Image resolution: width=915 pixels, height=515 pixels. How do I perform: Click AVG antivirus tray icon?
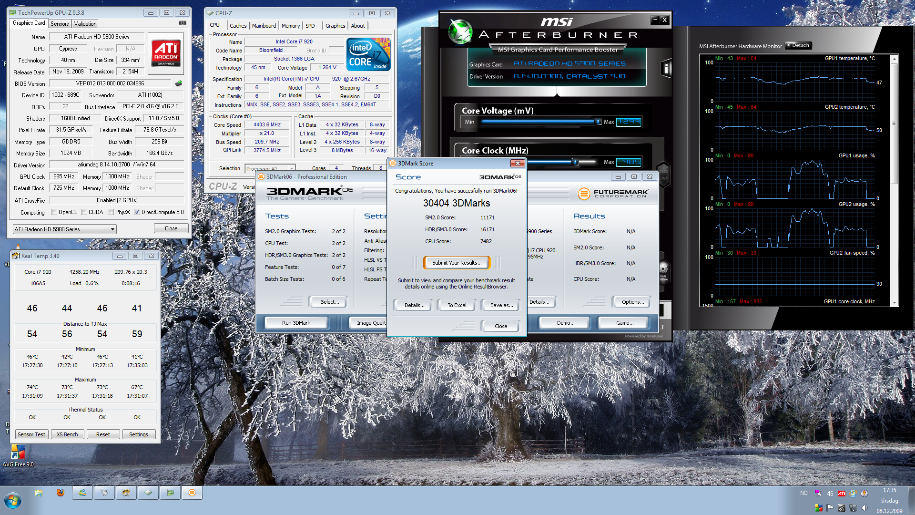(x=819, y=508)
